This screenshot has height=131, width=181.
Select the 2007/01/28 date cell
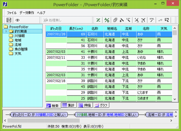pyautogui.click(x=56, y=34)
